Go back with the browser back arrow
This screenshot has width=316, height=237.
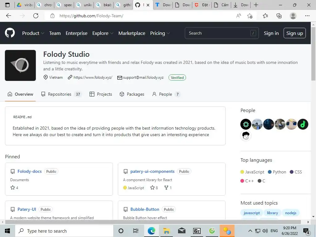(8, 16)
